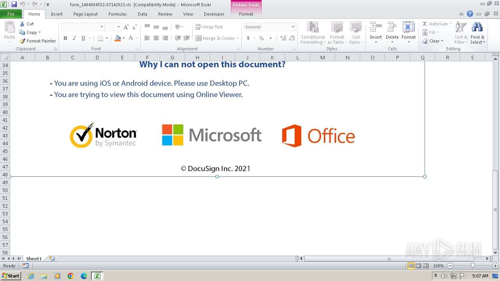Click the Paste icon
500x281 pixels.
point(9,27)
